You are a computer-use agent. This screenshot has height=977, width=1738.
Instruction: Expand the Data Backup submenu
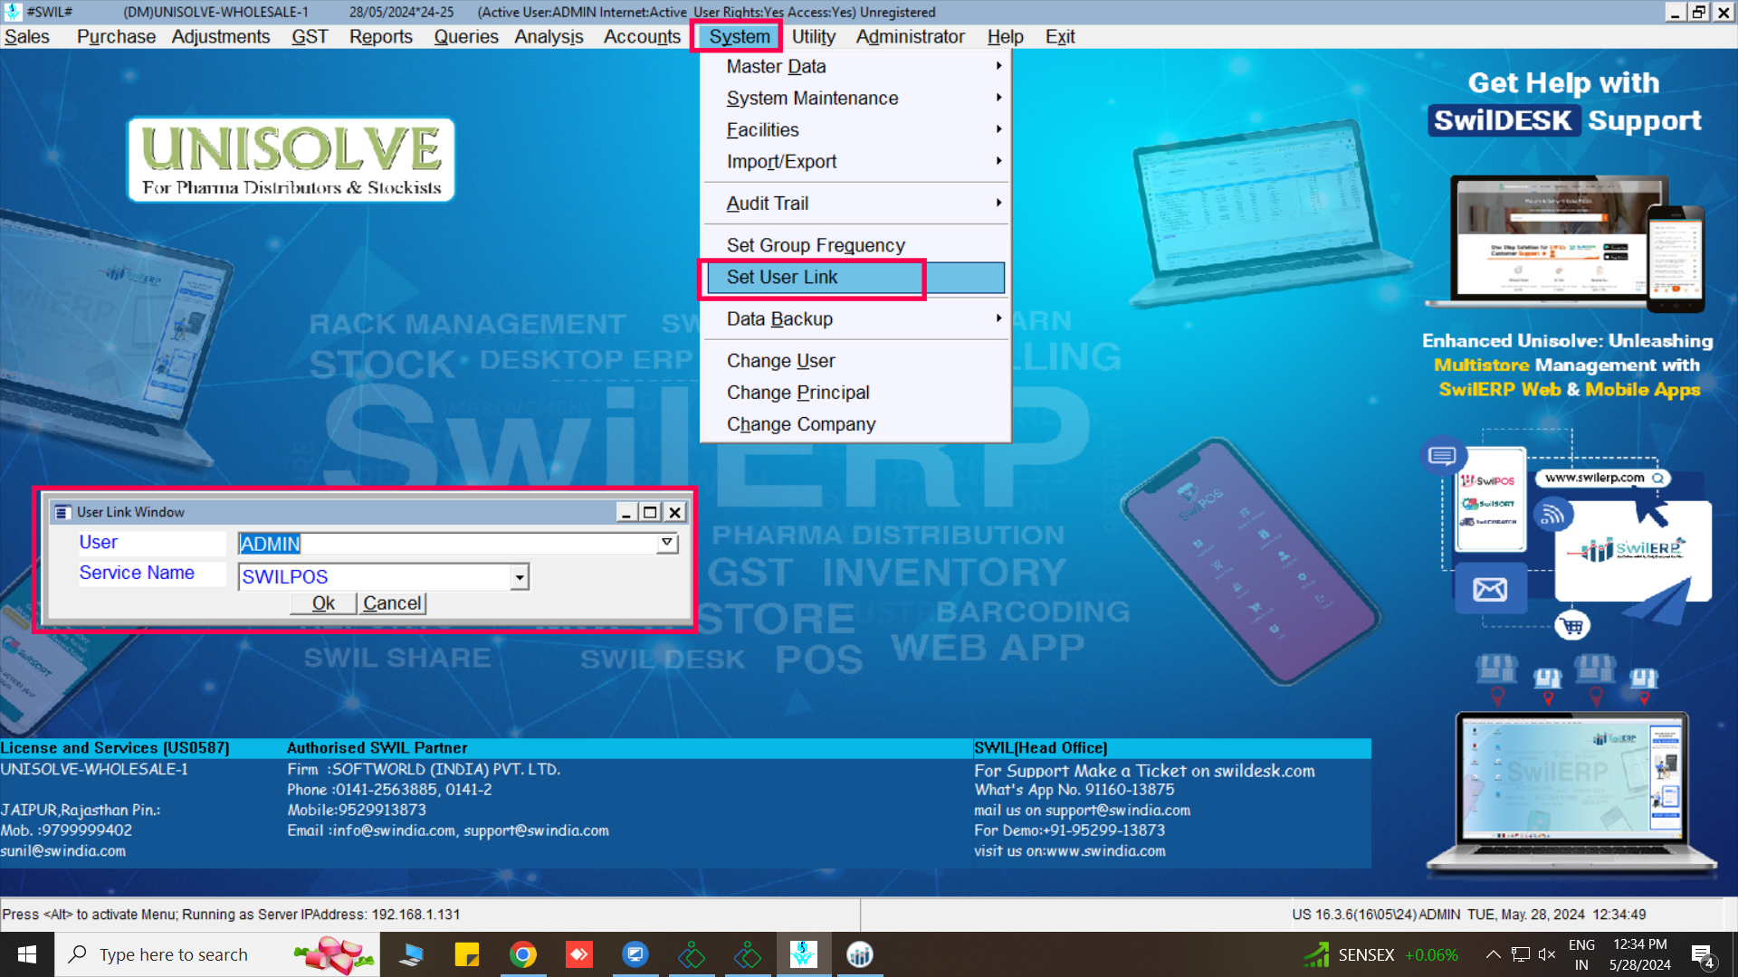pyautogui.click(x=855, y=318)
